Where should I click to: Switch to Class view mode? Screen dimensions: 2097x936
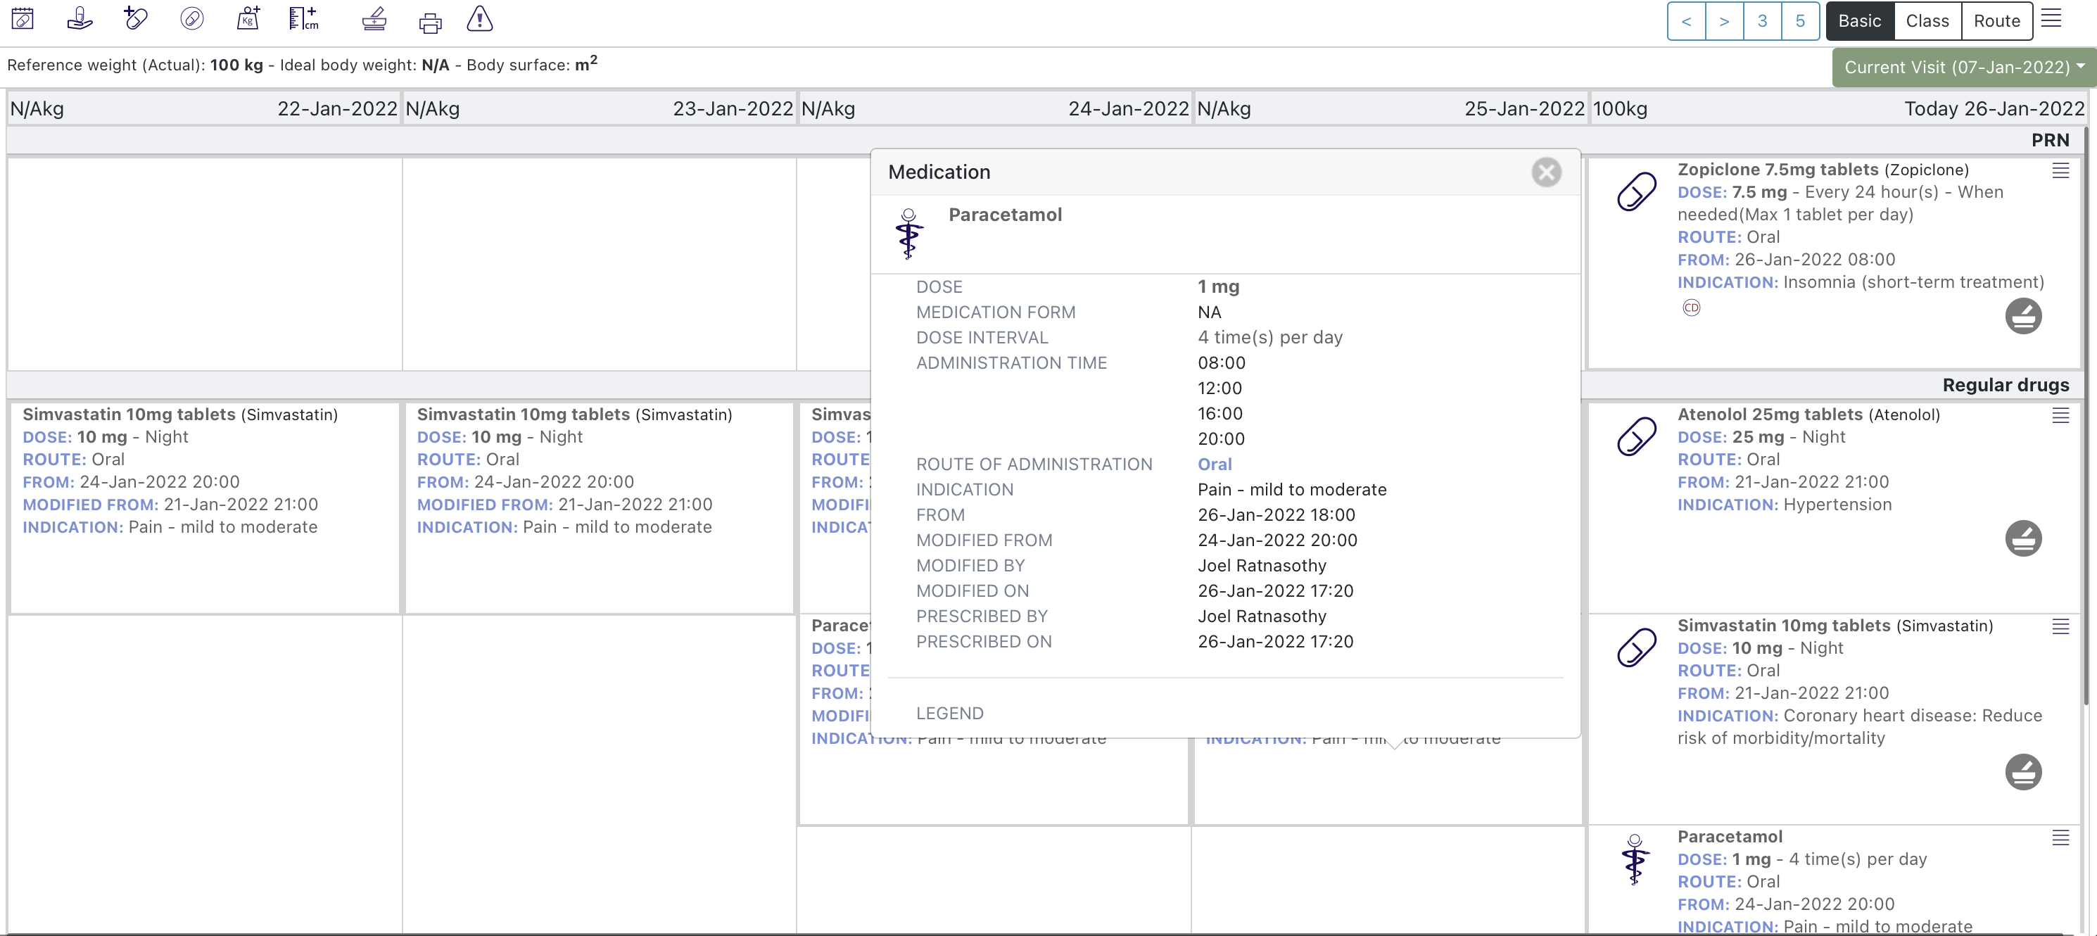1927,21
